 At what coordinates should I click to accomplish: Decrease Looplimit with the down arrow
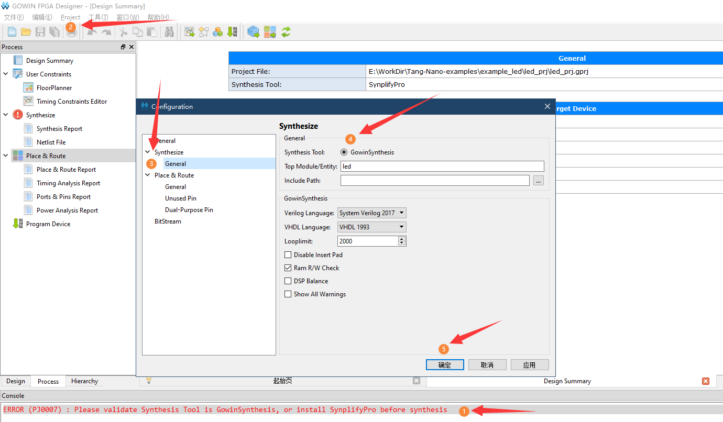(x=402, y=243)
